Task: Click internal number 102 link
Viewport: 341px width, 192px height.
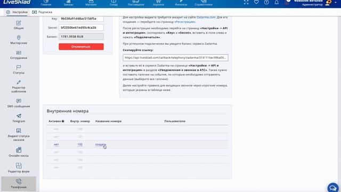Action: (80, 145)
